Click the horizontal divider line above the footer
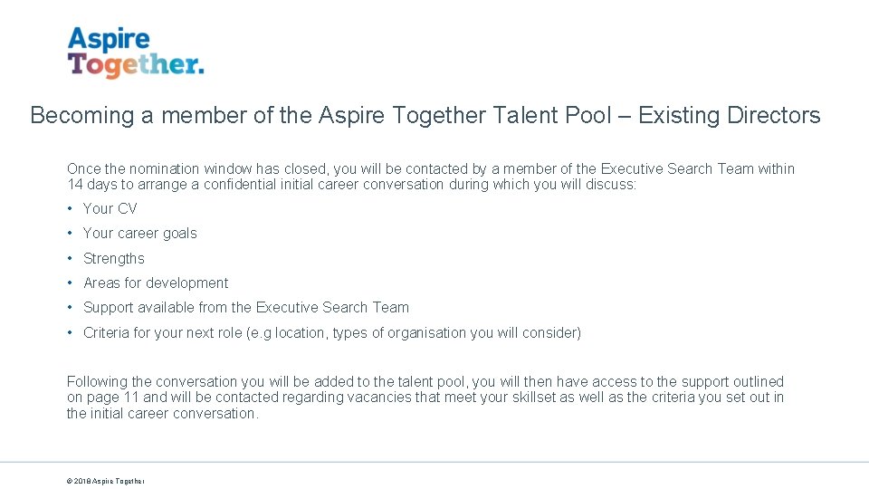The width and height of the screenshot is (869, 489). click(x=434, y=463)
